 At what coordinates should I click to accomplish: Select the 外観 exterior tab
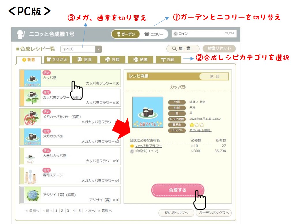(x=112, y=60)
